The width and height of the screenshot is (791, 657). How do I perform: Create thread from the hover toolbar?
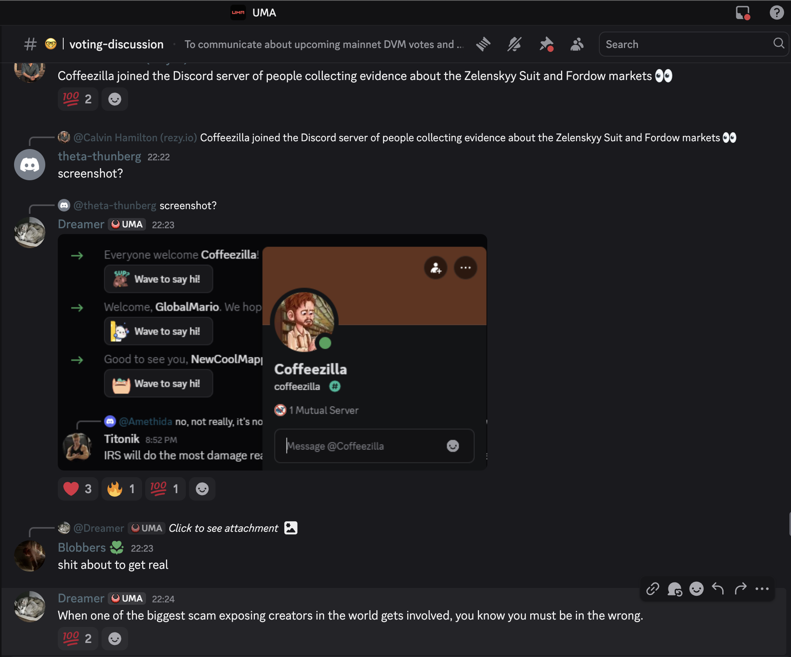tap(675, 589)
